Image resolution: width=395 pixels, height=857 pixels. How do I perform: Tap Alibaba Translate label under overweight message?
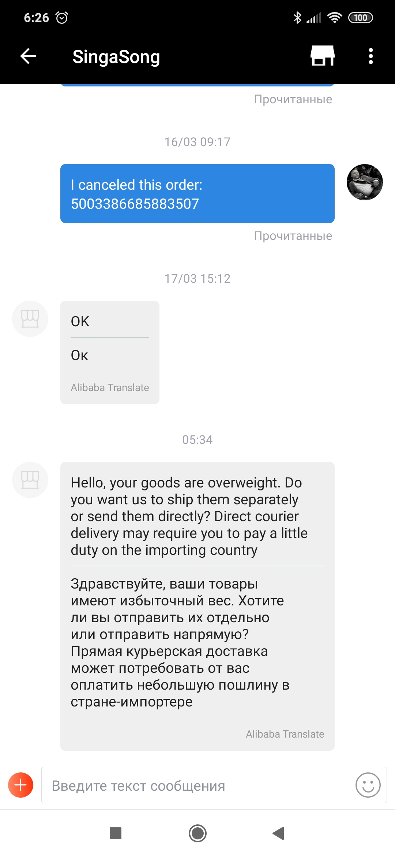coord(285,734)
